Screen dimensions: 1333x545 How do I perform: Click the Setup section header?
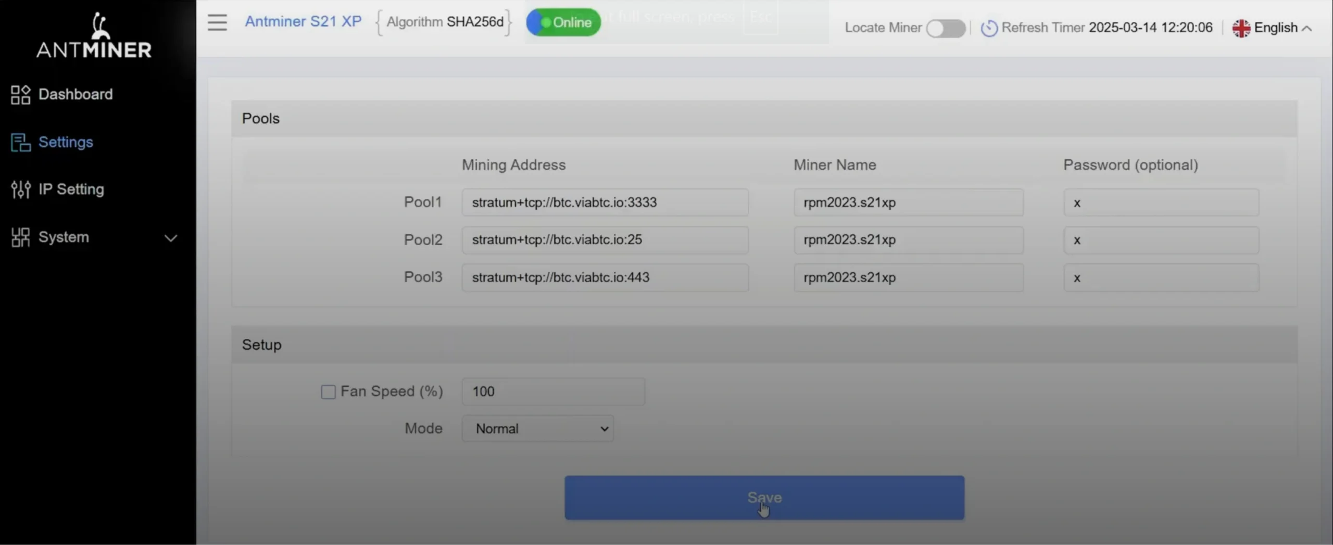click(x=764, y=345)
